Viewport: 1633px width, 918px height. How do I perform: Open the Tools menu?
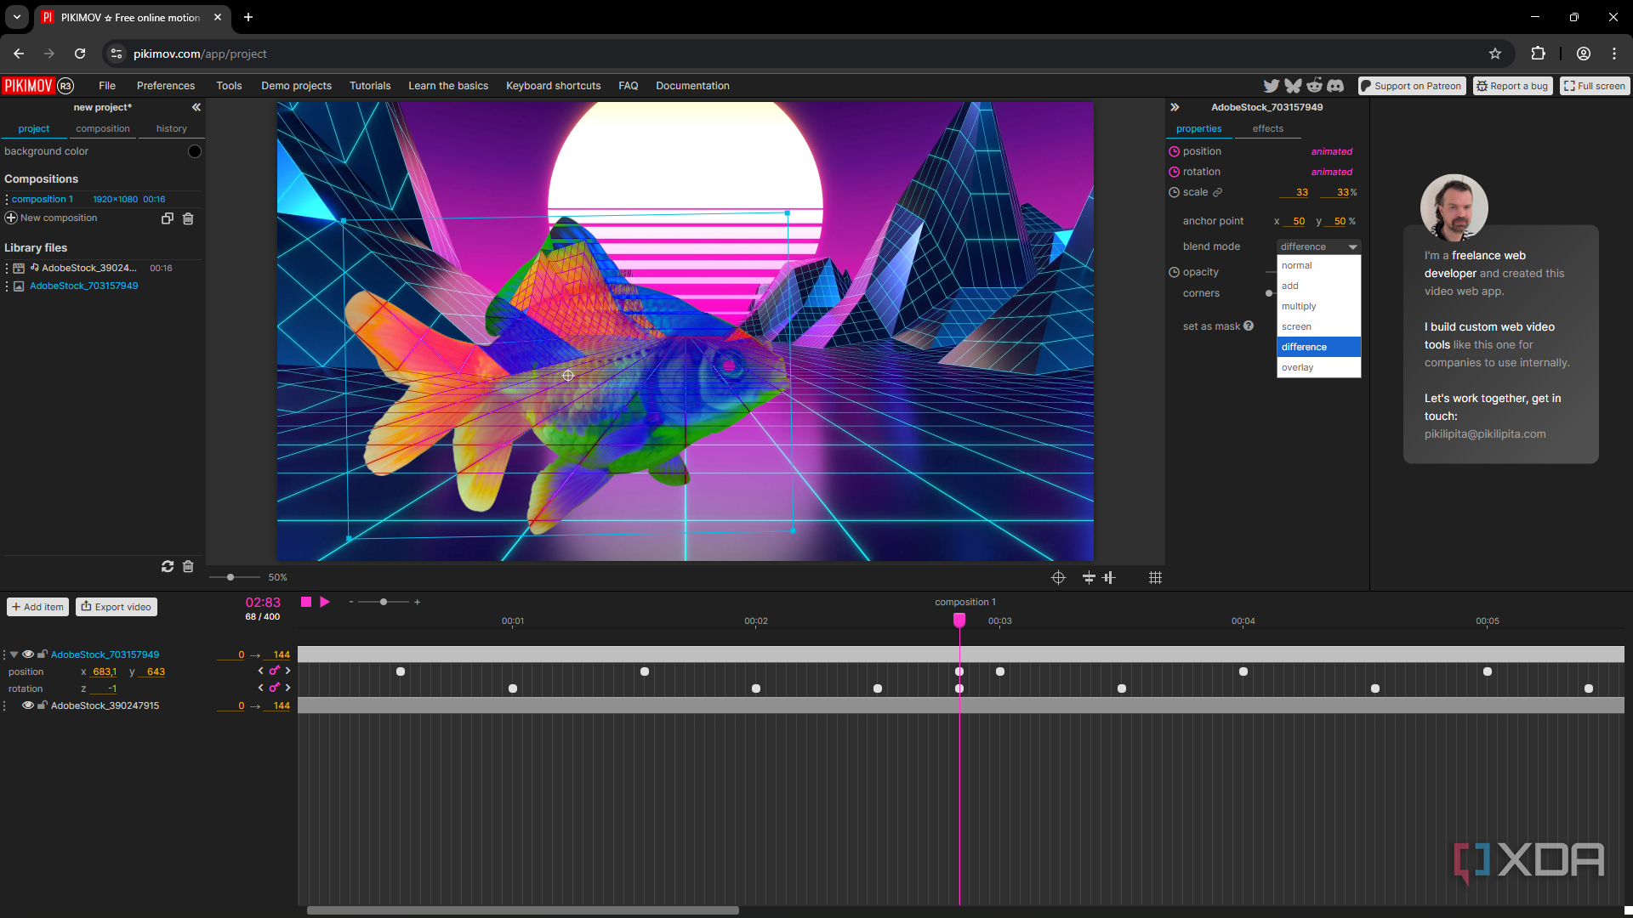(x=229, y=86)
